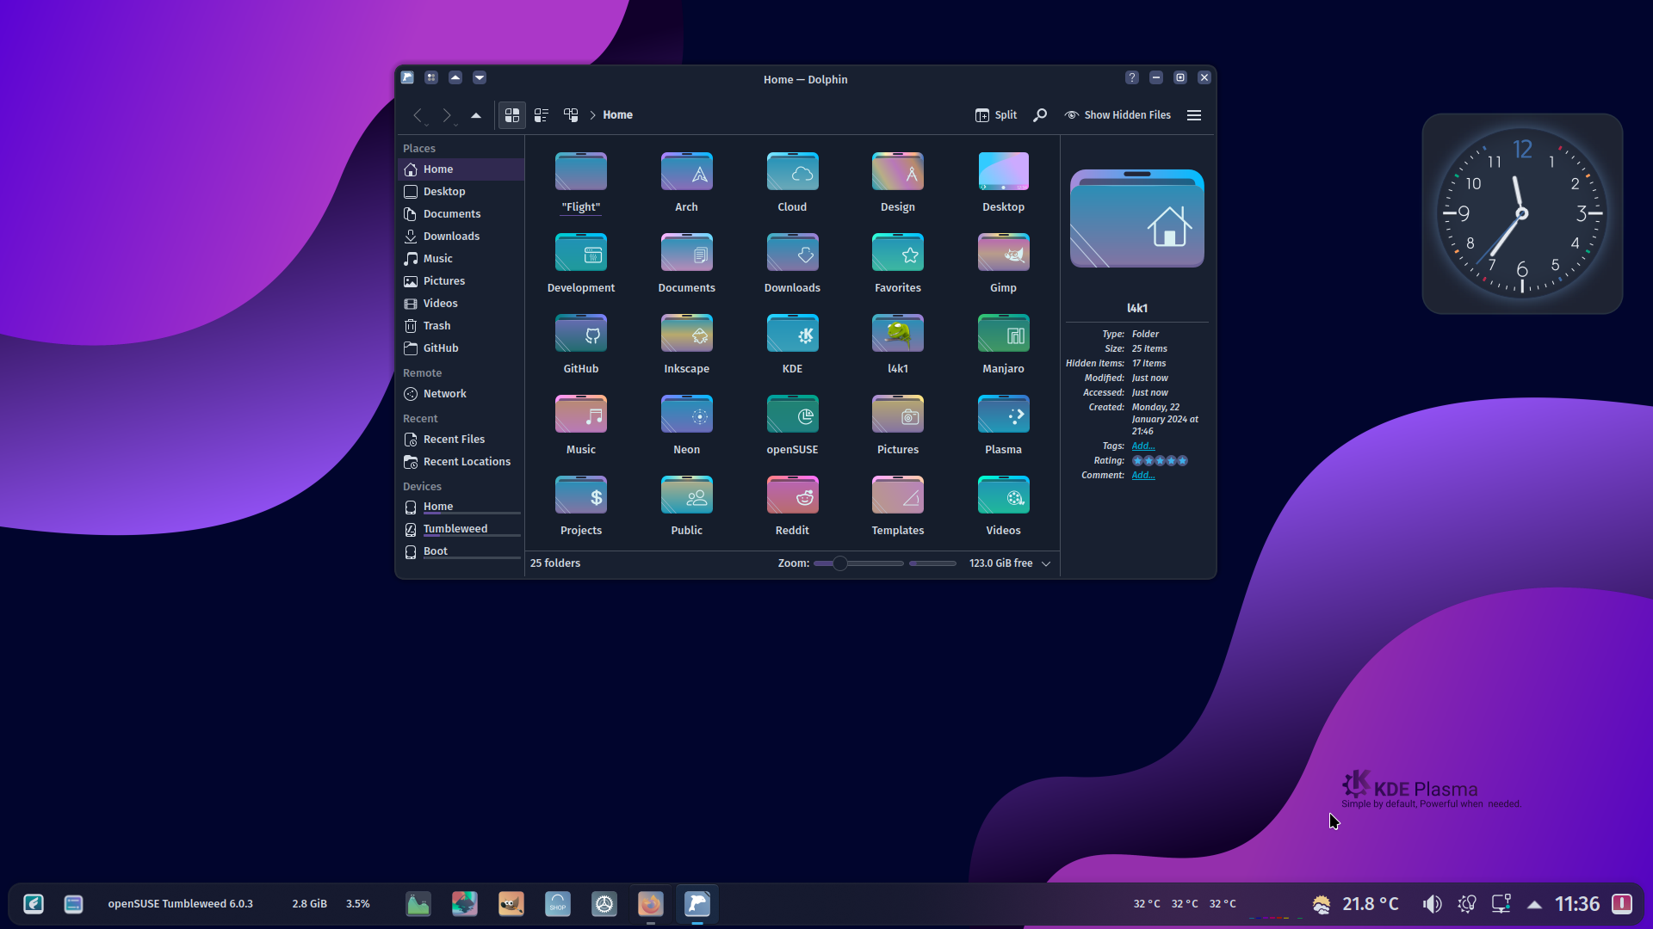Screen dimensions: 1653x929
Task: Open the weather widget showing 21.8 °C
Action: coord(1356,904)
